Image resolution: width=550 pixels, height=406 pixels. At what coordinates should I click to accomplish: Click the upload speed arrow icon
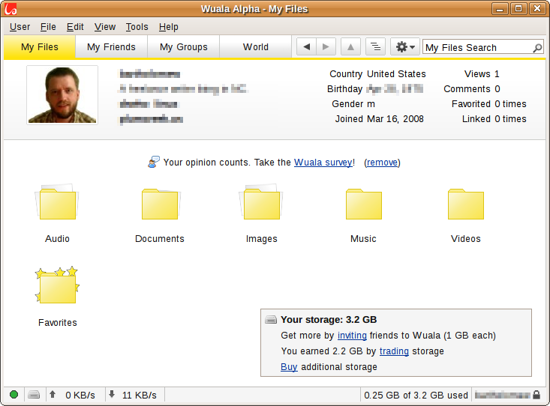[x=53, y=395]
